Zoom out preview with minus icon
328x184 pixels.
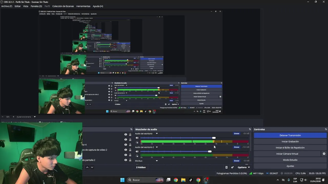[x=3, y=117]
